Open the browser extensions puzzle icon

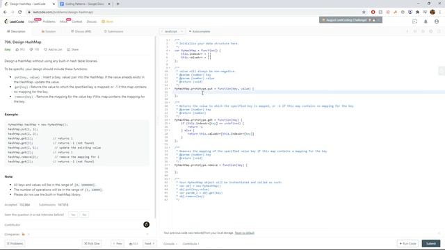coord(417,12)
